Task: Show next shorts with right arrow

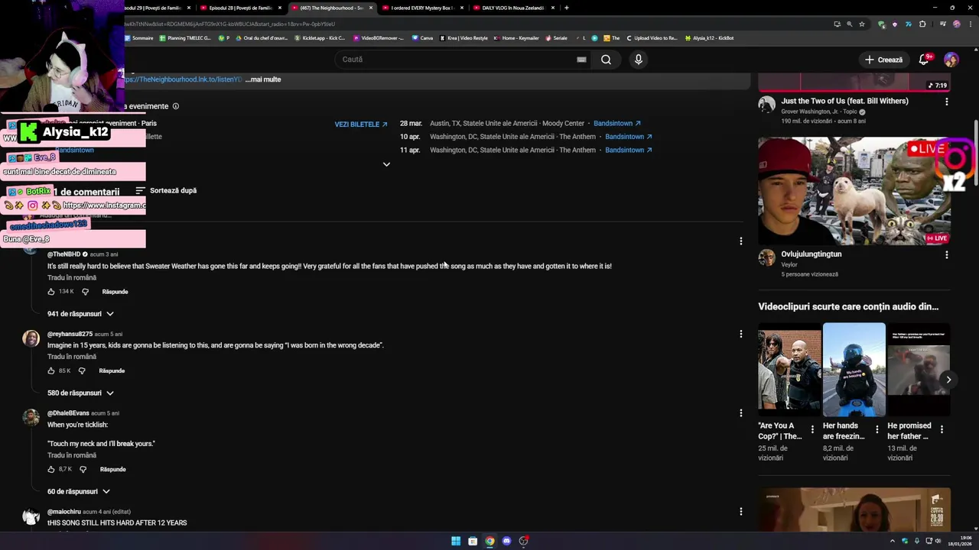Action: [x=948, y=380]
